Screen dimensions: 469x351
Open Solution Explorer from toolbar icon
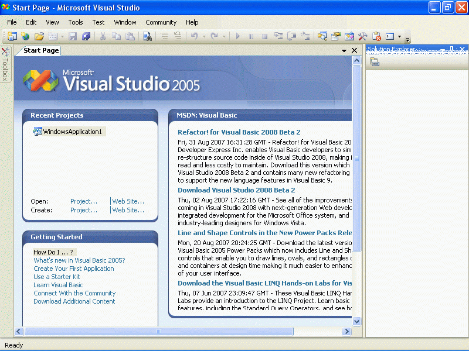[x=322, y=36]
